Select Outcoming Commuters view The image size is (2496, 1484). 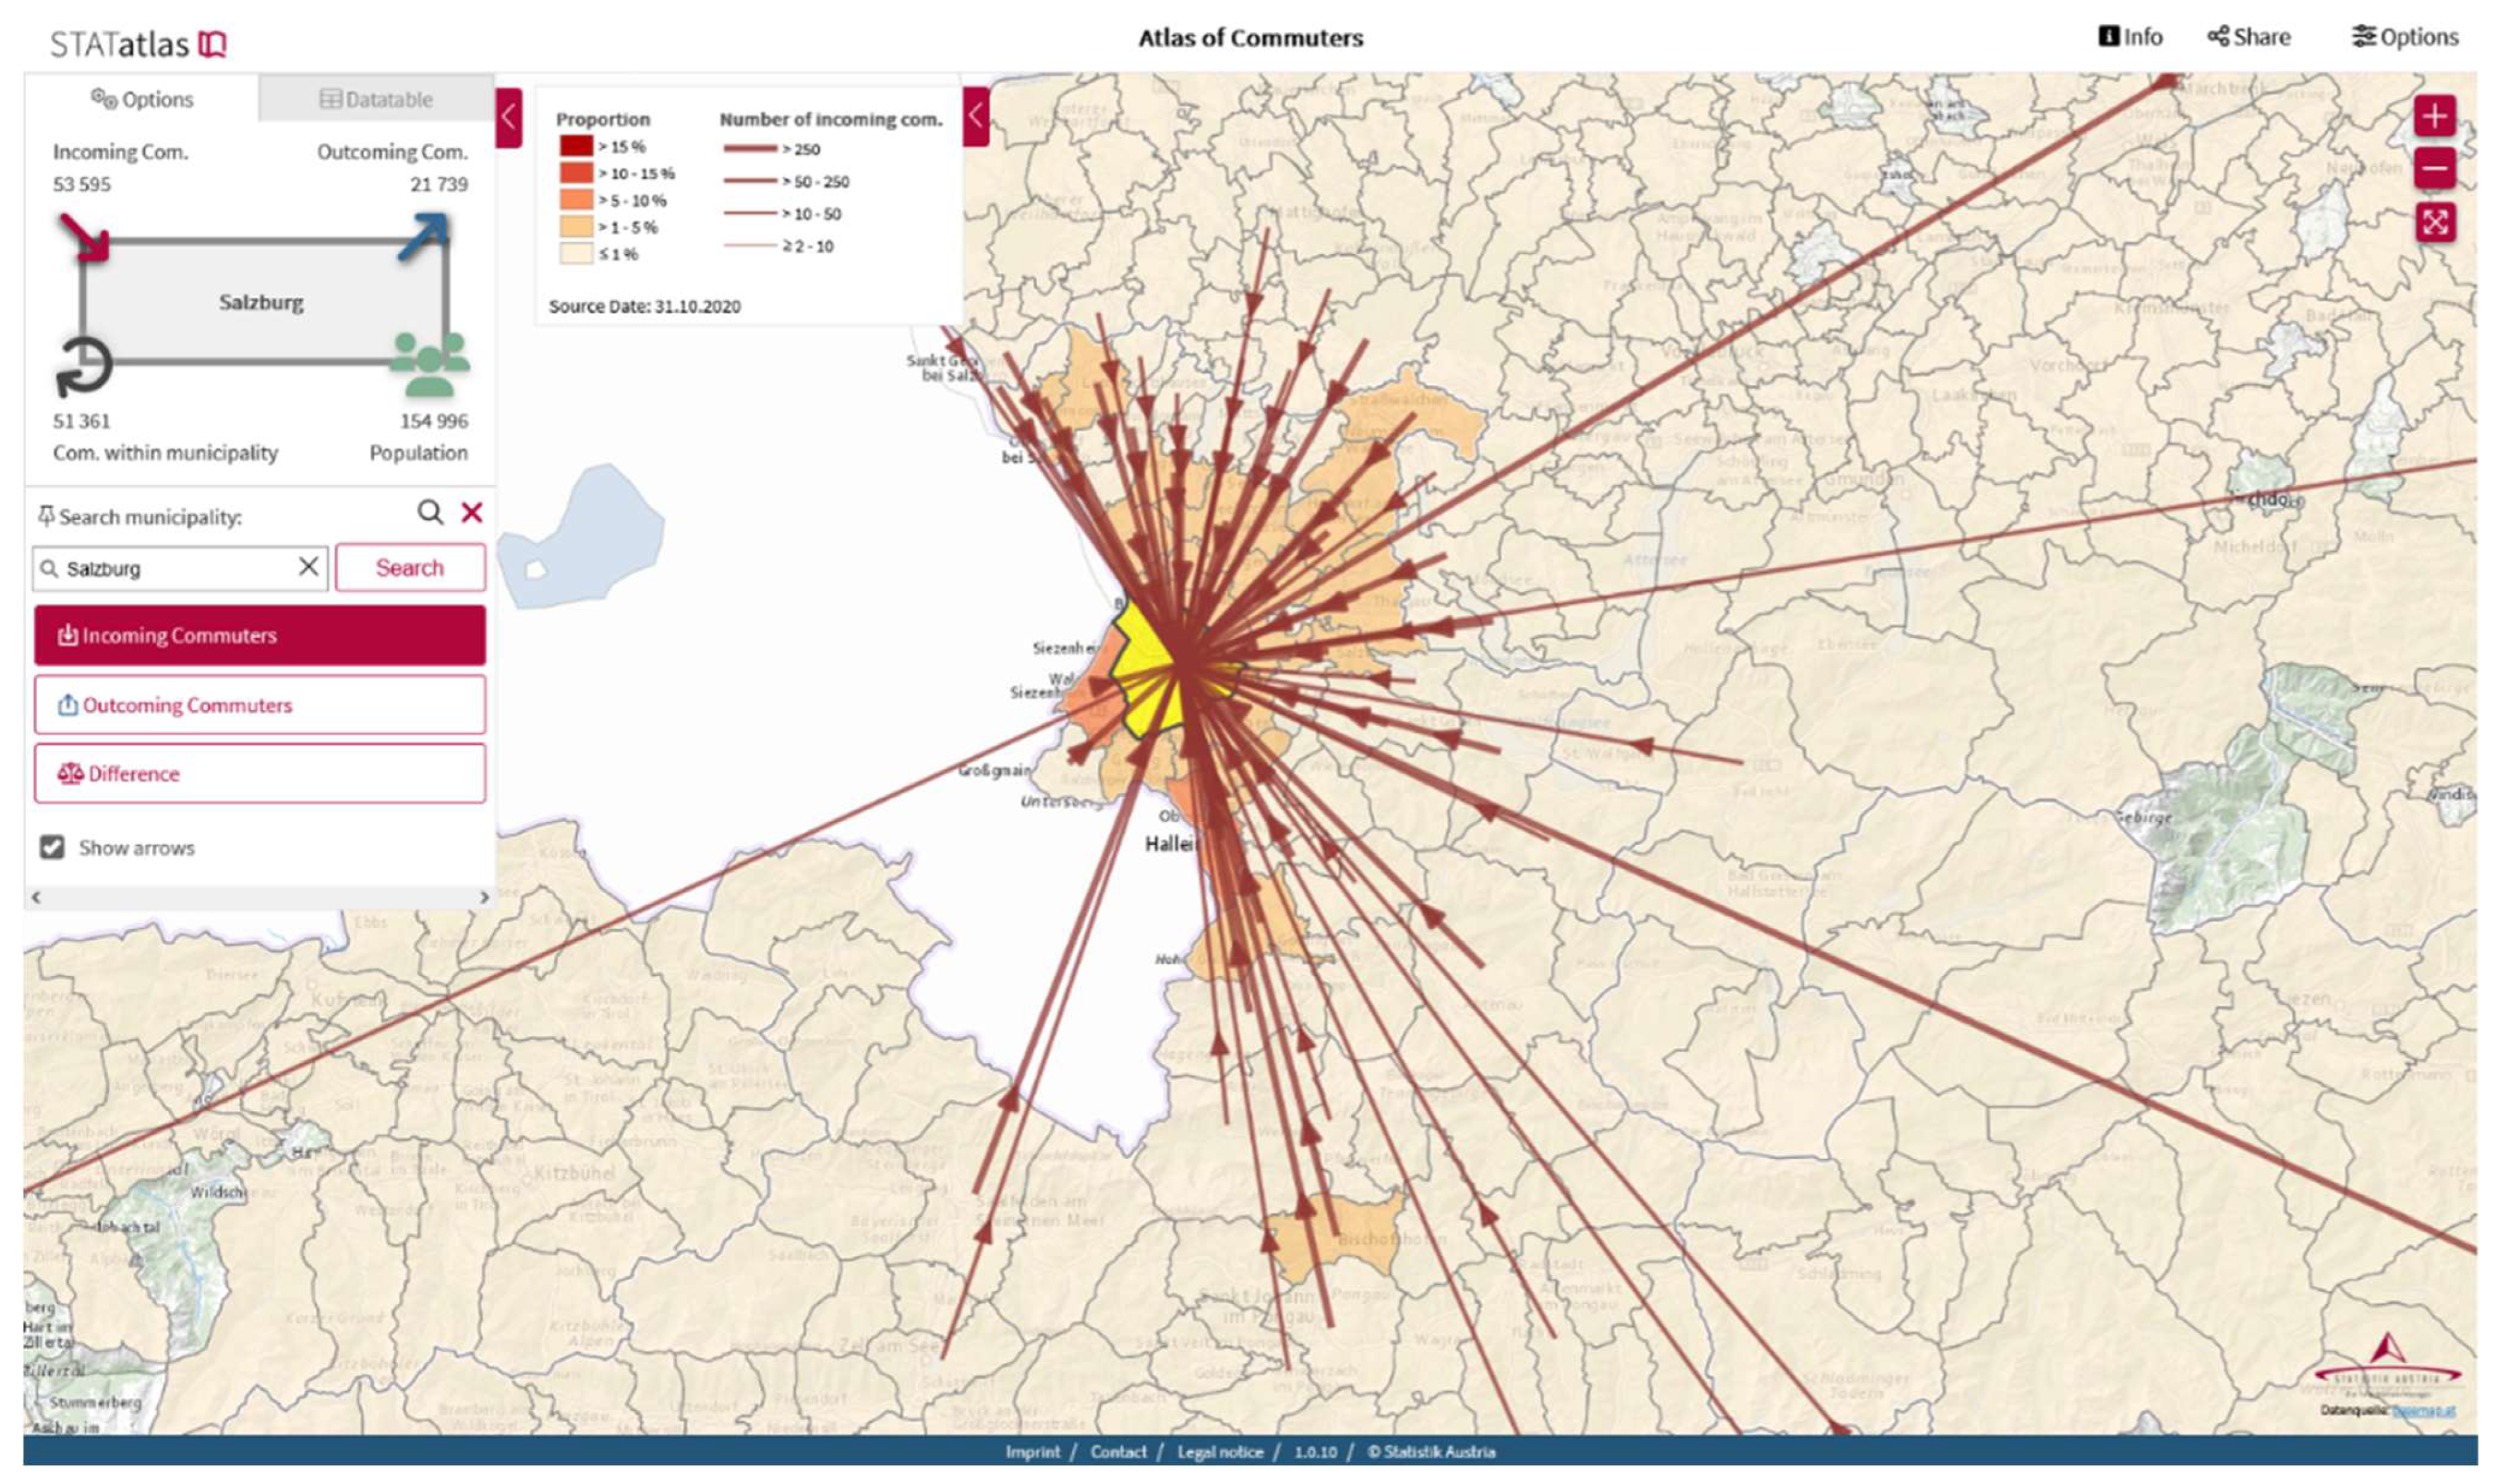pyautogui.click(x=260, y=705)
